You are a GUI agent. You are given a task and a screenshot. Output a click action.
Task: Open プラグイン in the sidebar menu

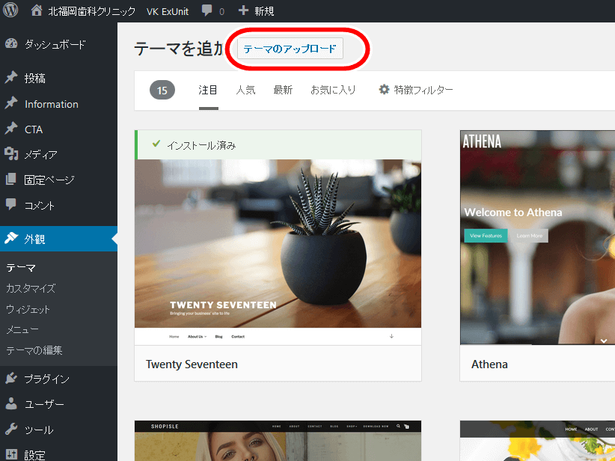pyautogui.click(x=46, y=379)
